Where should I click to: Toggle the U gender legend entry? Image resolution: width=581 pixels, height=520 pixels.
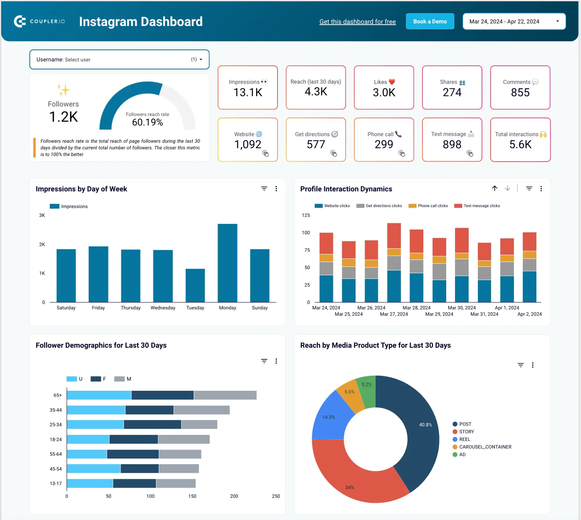[74, 379]
